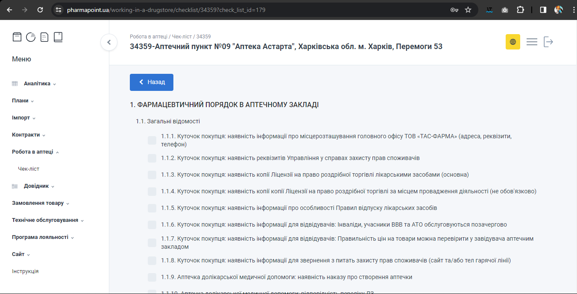The image size is (577, 294).
Task: Expand the Аналітика menu section
Action: 37,84
